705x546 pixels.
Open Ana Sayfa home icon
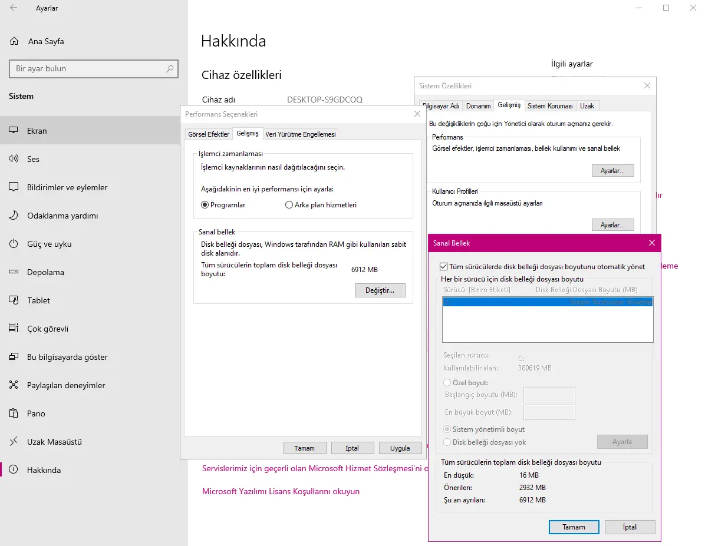pyautogui.click(x=14, y=41)
